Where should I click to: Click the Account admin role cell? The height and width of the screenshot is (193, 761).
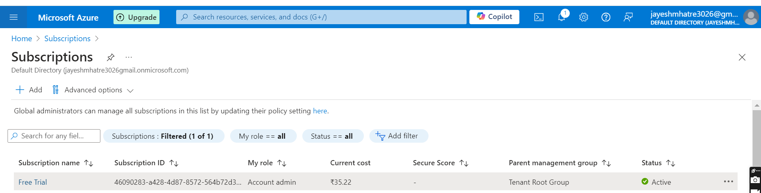point(272,182)
